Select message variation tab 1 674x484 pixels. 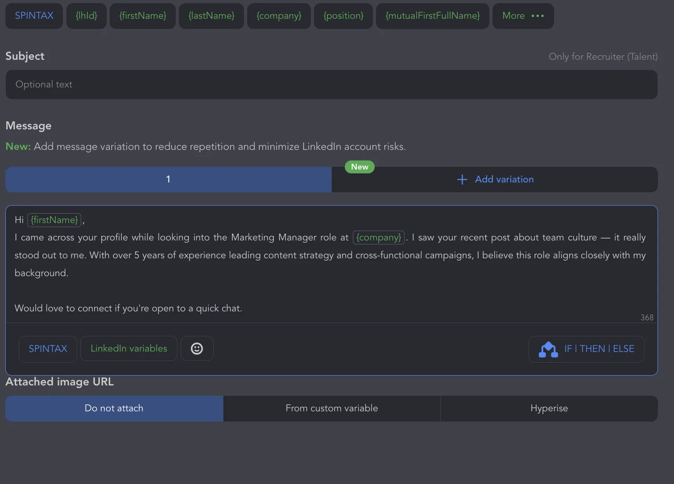[x=168, y=179]
